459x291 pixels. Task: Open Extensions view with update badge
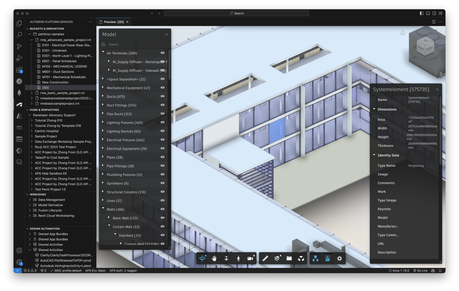click(19, 70)
